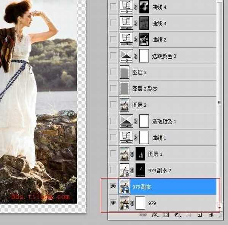Click the 选取颜色 3 adjustment icon
Viewport: 228px width, 225px height.
125,56
